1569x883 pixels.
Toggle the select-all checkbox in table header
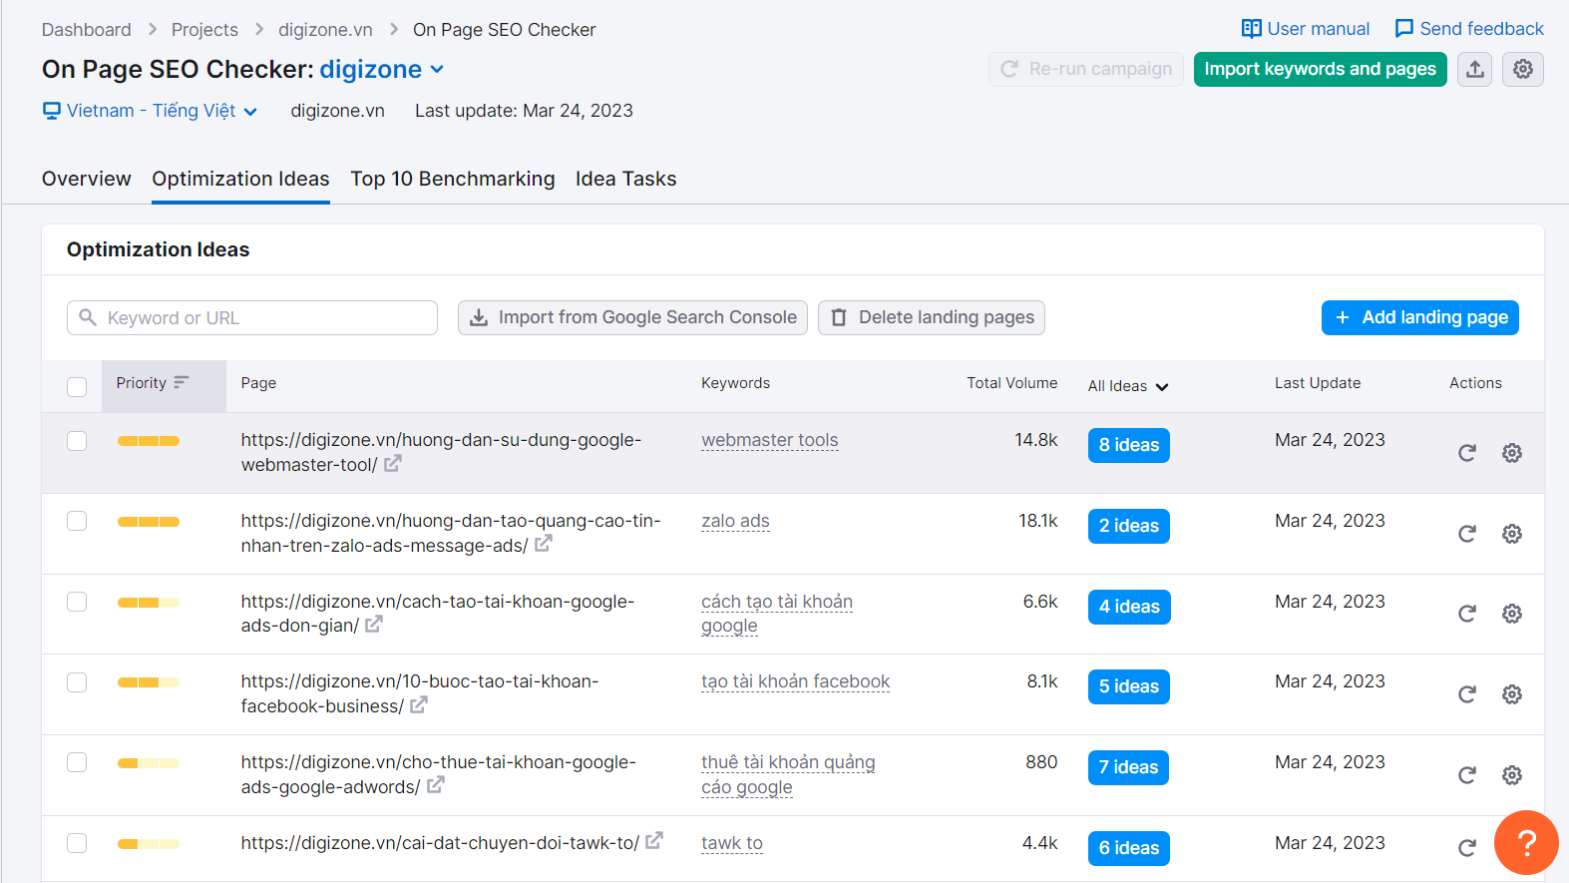77,387
